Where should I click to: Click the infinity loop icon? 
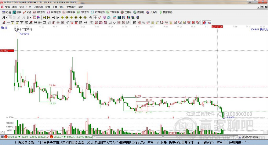pyautogui.click(x=209, y=23)
